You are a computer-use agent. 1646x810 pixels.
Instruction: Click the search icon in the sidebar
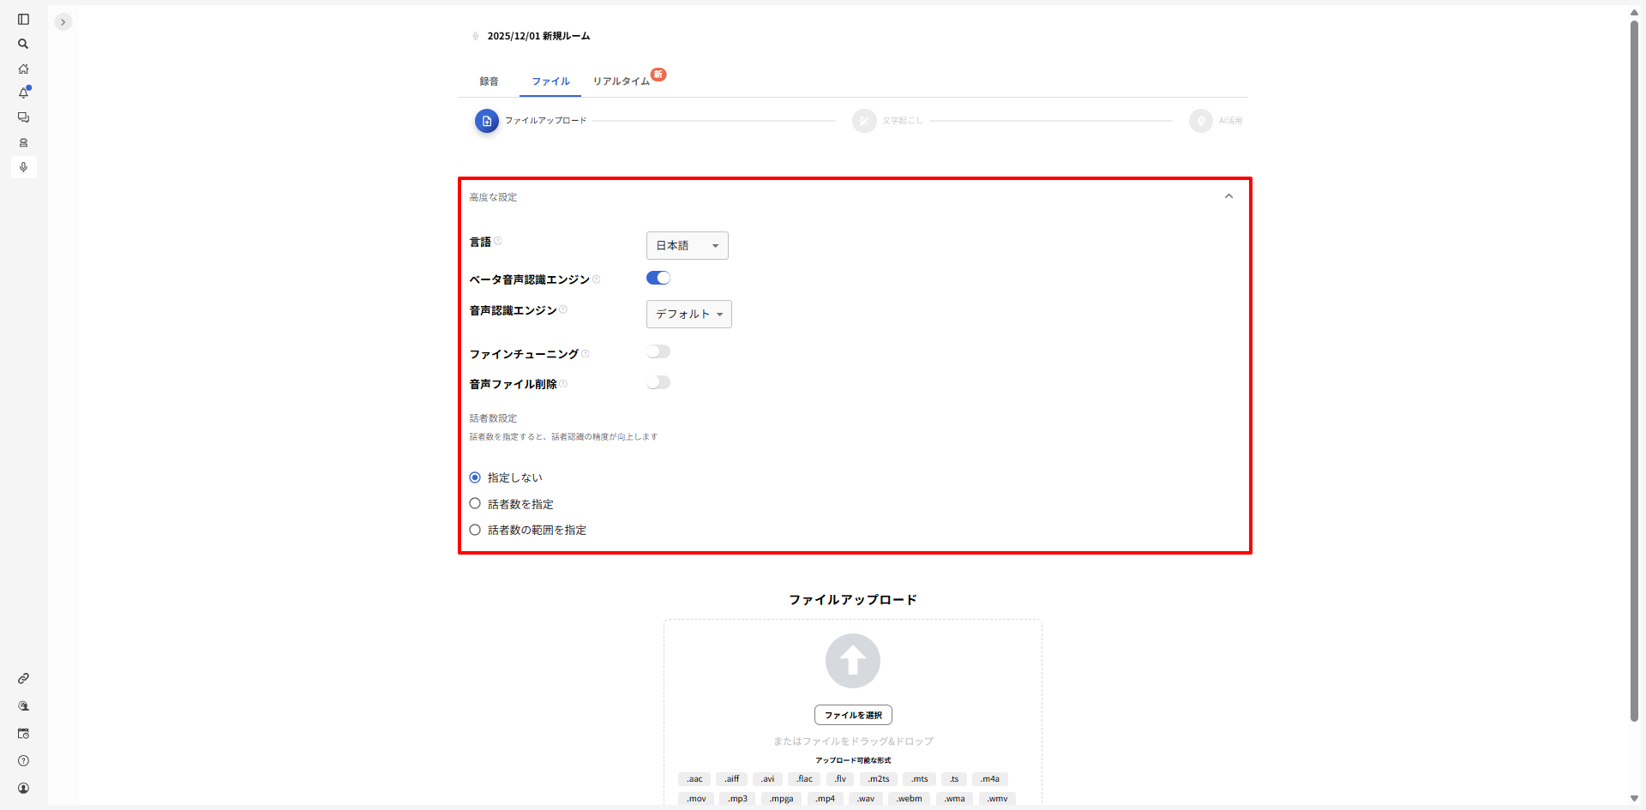click(23, 44)
